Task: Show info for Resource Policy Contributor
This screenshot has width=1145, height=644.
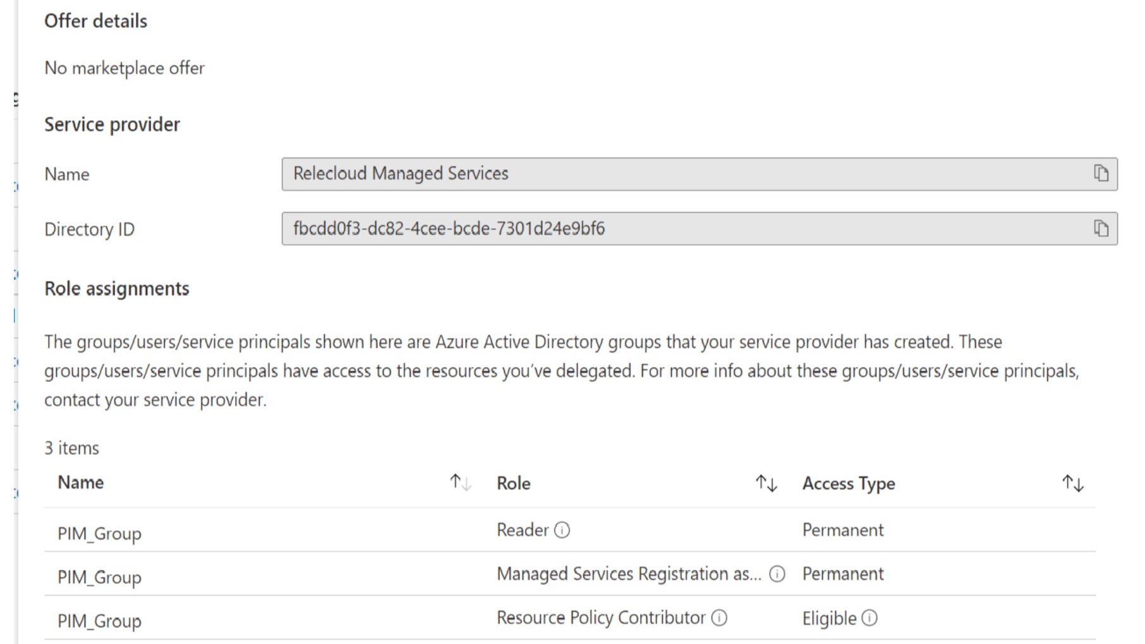Action: tap(719, 618)
